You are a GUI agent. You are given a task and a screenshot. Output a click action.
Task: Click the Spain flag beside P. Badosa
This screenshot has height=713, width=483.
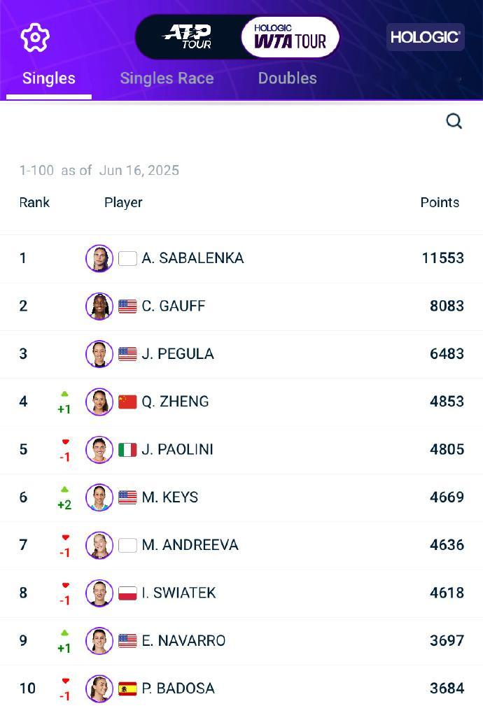coord(127,689)
